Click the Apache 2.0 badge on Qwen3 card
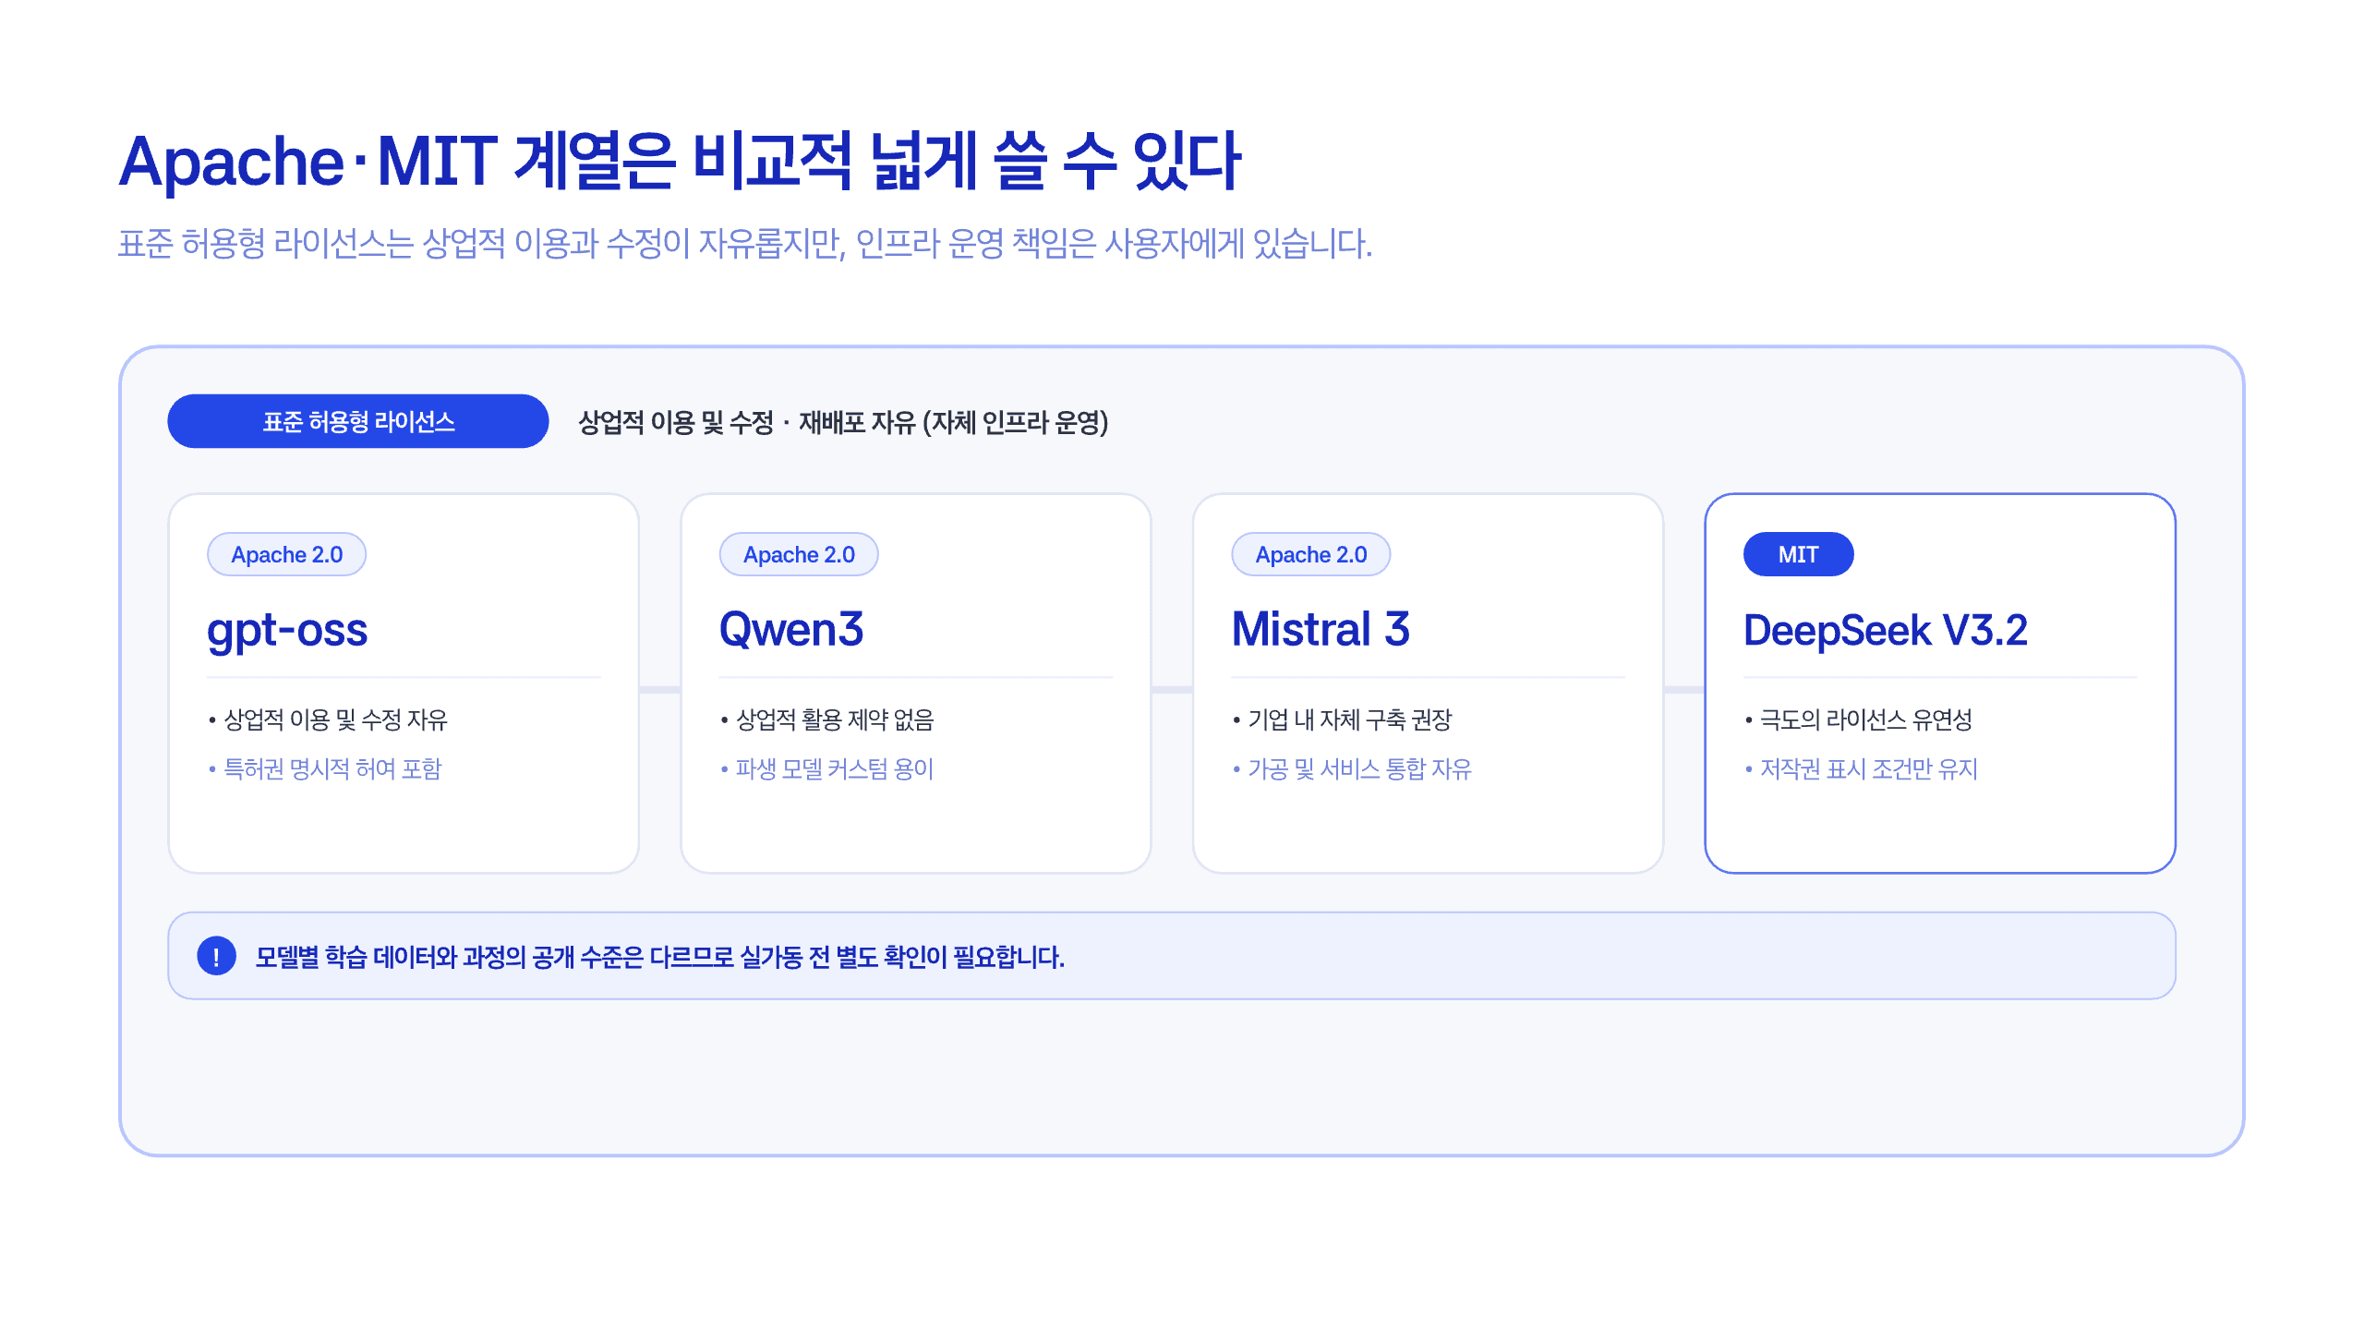This screenshot has height=1330, width=2364. 799,554
